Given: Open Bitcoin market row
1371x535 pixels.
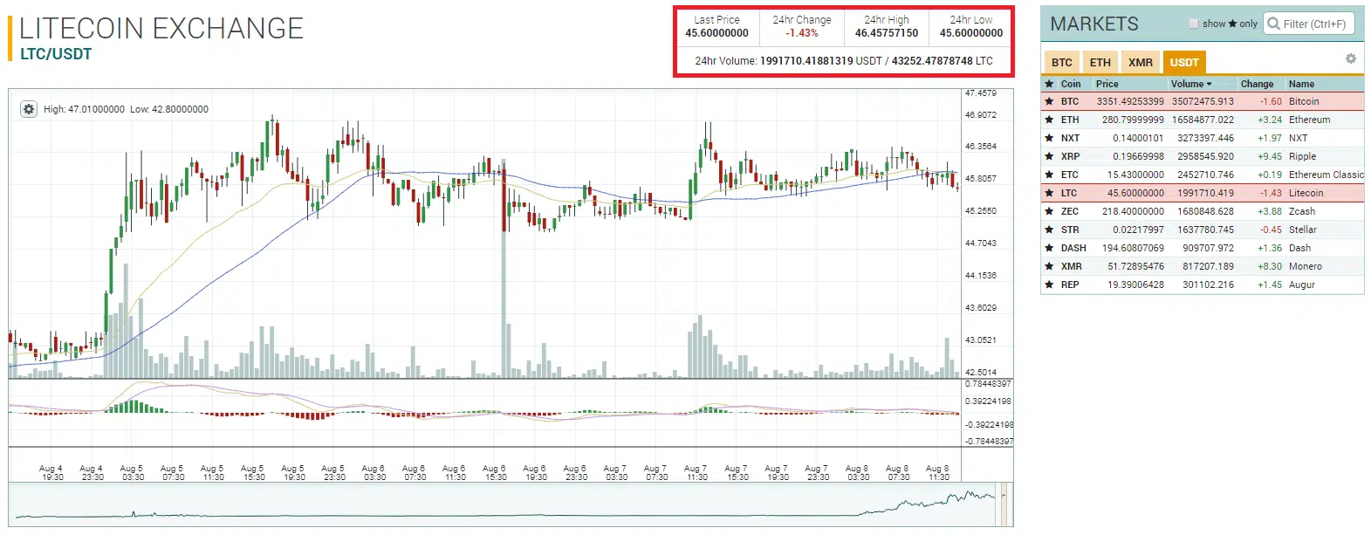Looking at the screenshot, I should point(1203,101).
